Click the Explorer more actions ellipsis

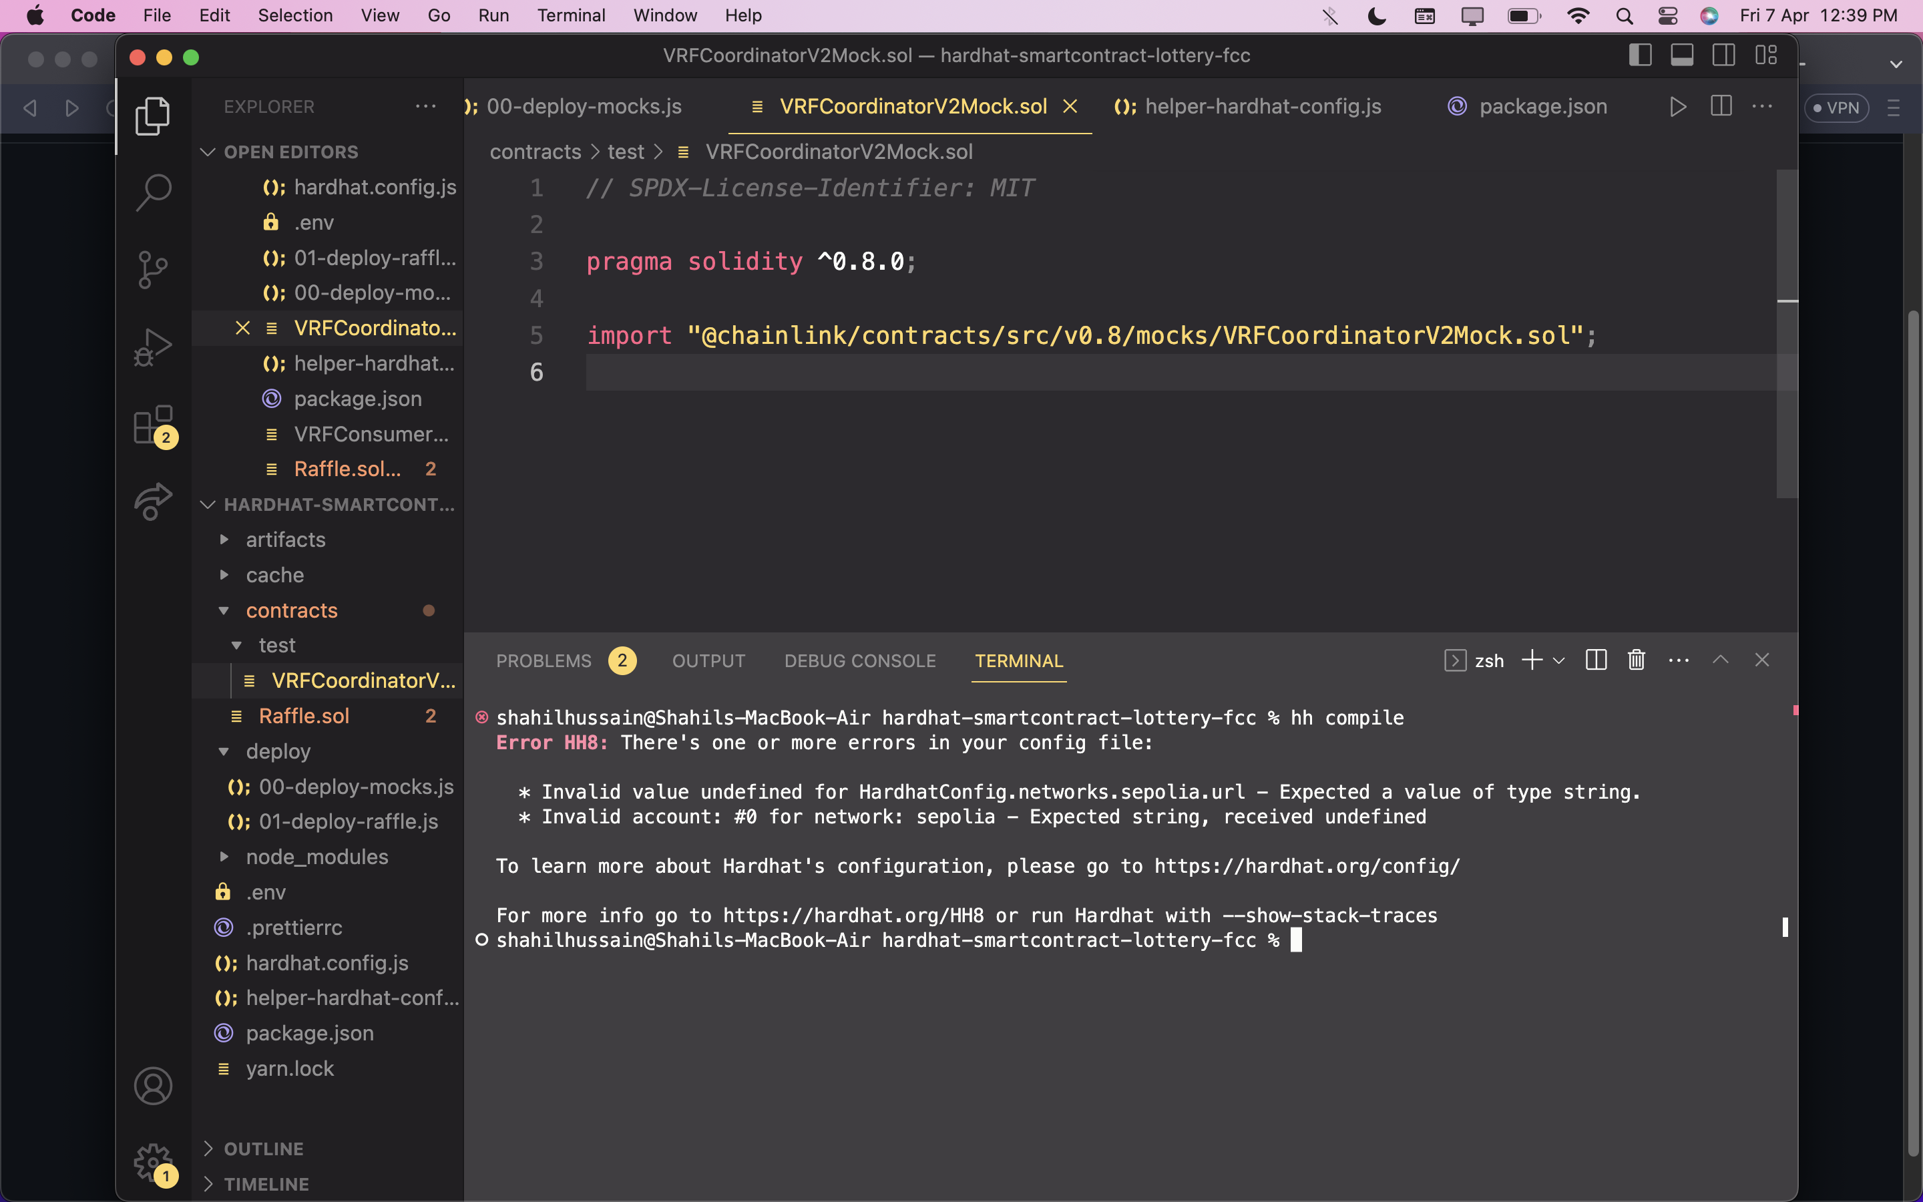click(x=426, y=107)
